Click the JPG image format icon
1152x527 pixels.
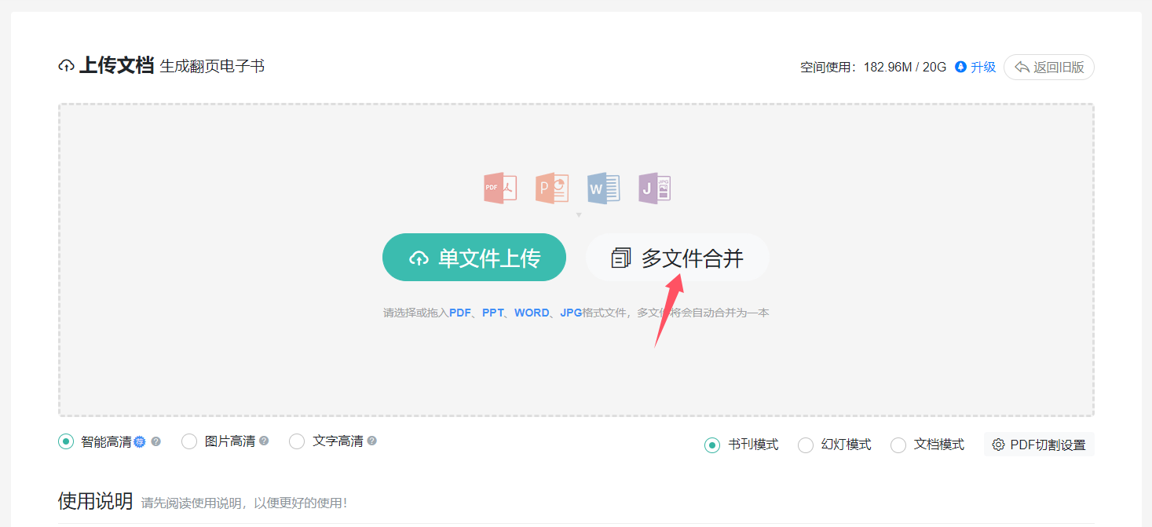click(x=654, y=188)
